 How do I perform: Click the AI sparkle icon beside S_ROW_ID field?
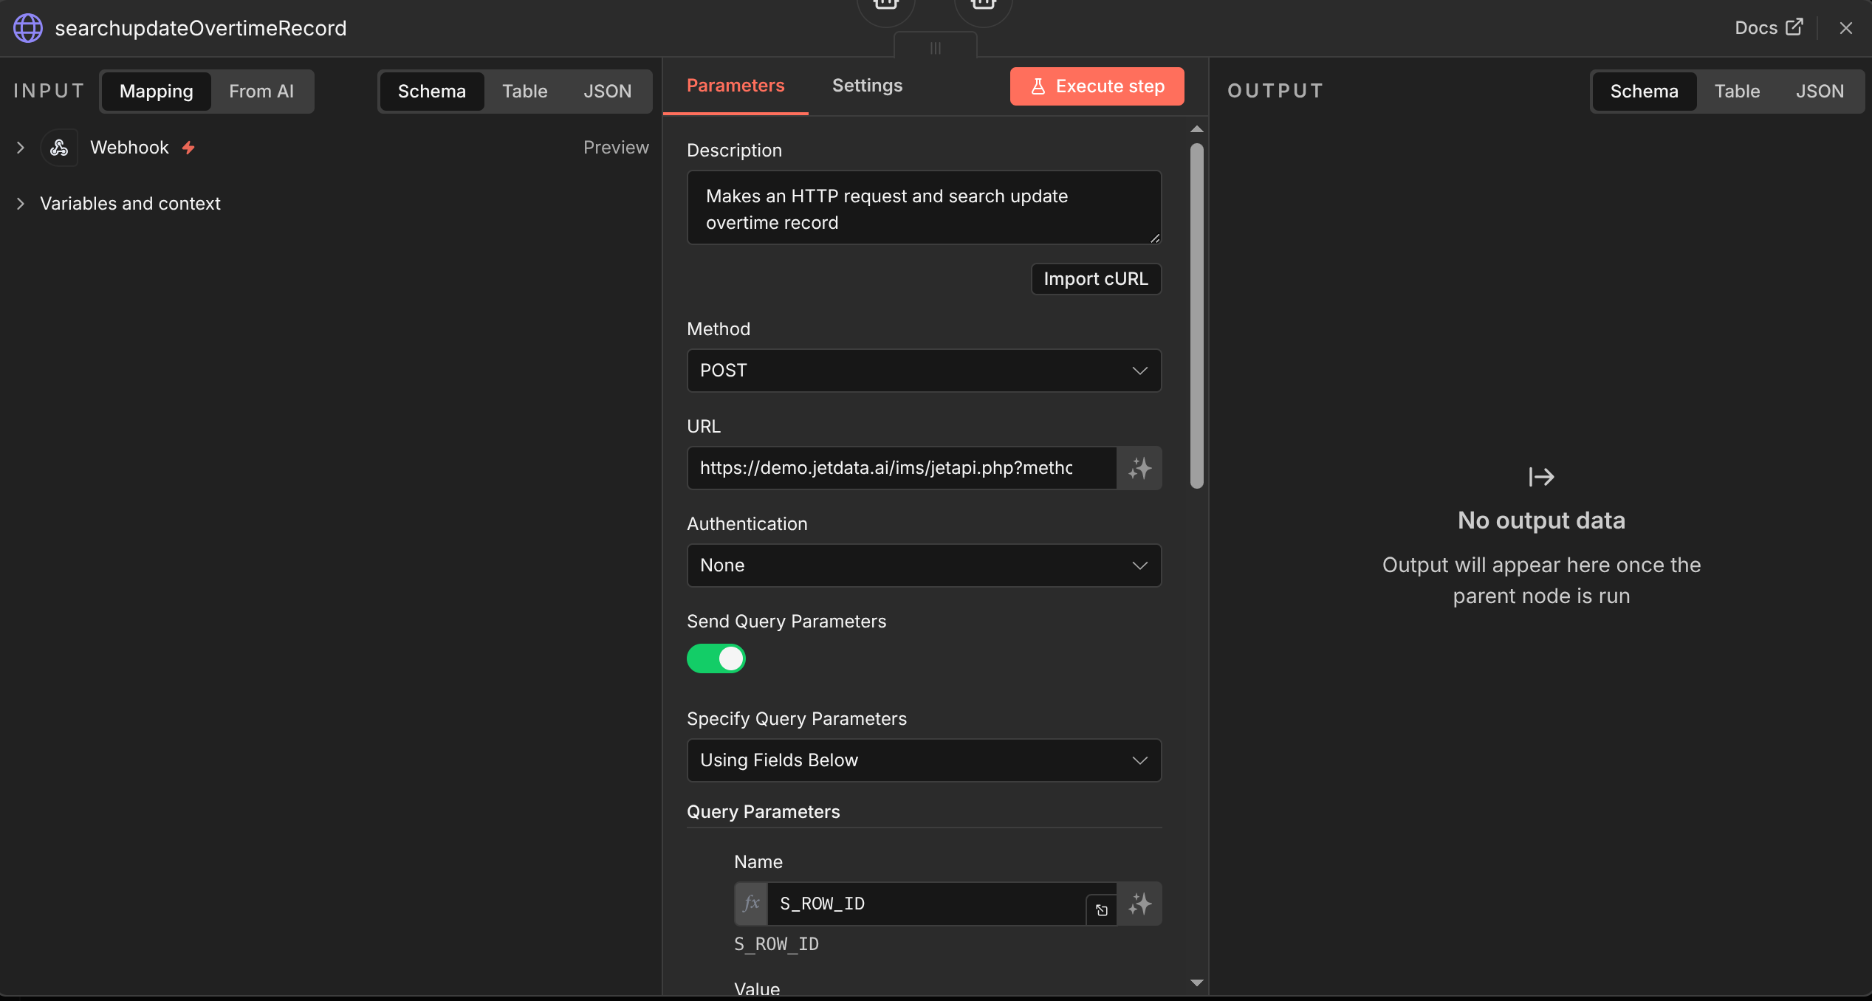[1139, 903]
